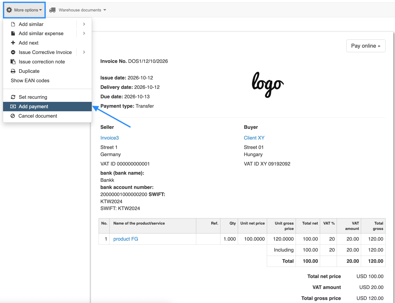Click the due date 2026-10-13 value

tap(137, 97)
